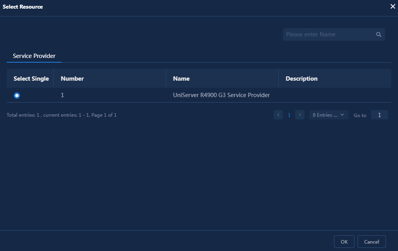Go to the previous page arrow

(278, 115)
